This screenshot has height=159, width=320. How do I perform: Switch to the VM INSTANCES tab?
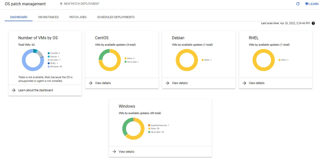coord(48,17)
